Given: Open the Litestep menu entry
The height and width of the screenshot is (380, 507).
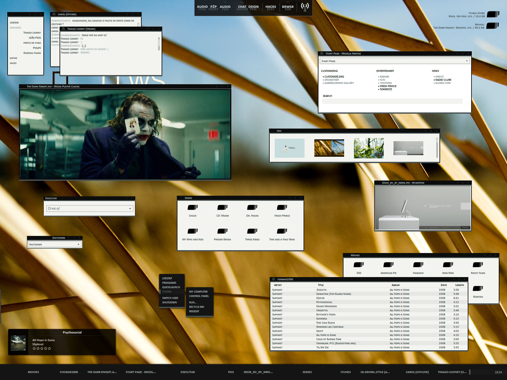Looking at the screenshot, I should tap(167, 278).
